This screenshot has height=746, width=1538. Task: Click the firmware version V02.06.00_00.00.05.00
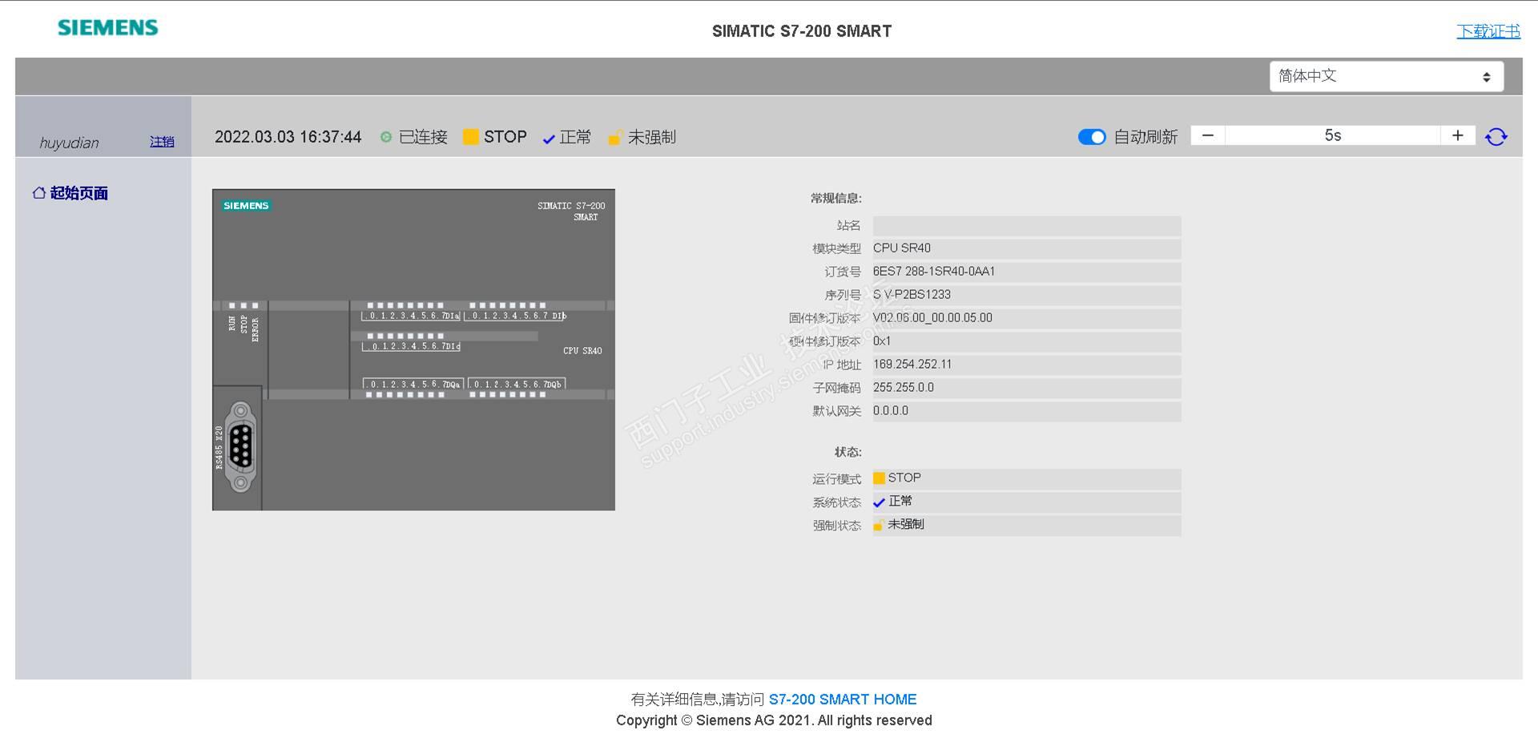click(x=932, y=318)
